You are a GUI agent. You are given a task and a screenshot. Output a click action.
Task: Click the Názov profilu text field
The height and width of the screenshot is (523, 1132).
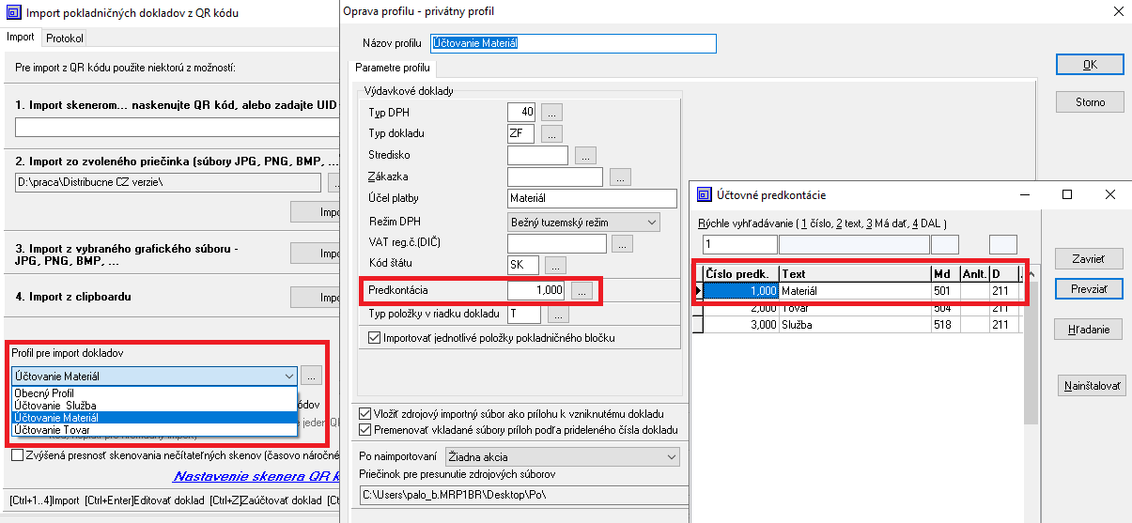(x=573, y=43)
